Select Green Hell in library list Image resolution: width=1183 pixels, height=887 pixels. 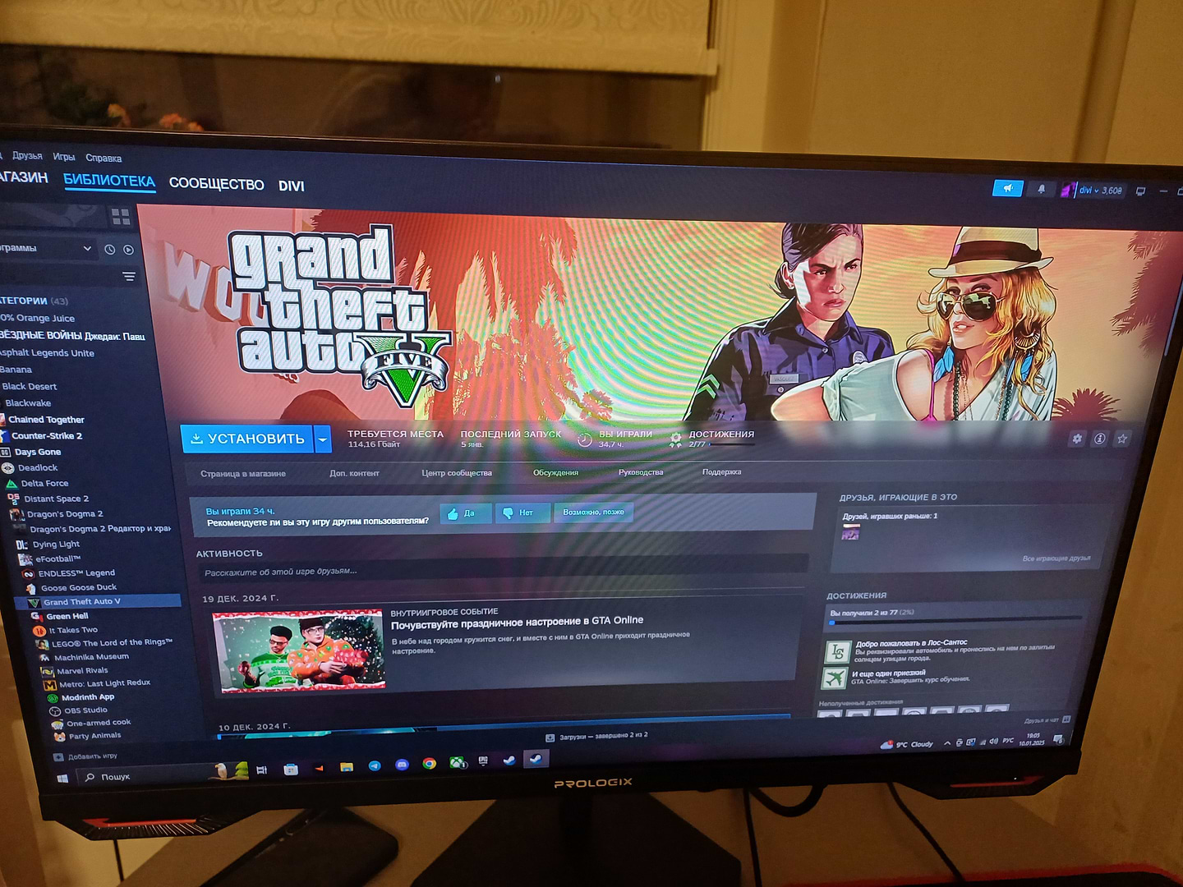click(x=67, y=616)
